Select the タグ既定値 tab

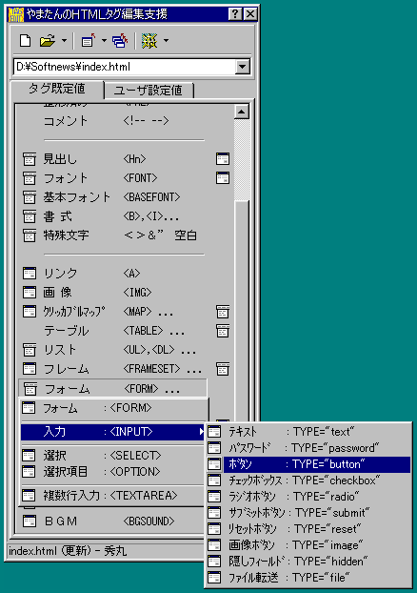coord(57,89)
